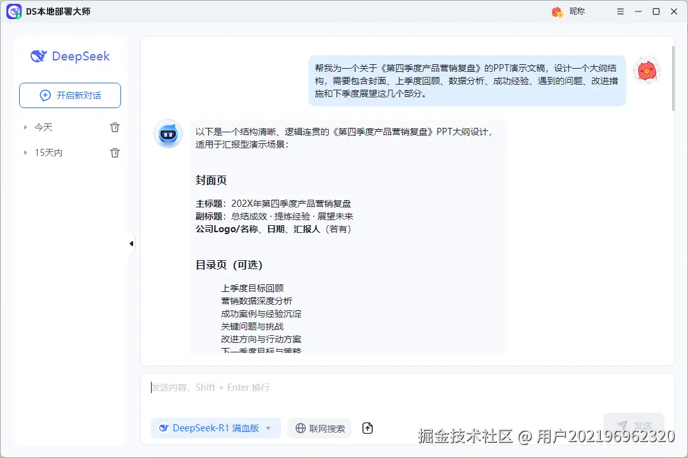Open the hamburger menu in the title bar

pos(620,11)
